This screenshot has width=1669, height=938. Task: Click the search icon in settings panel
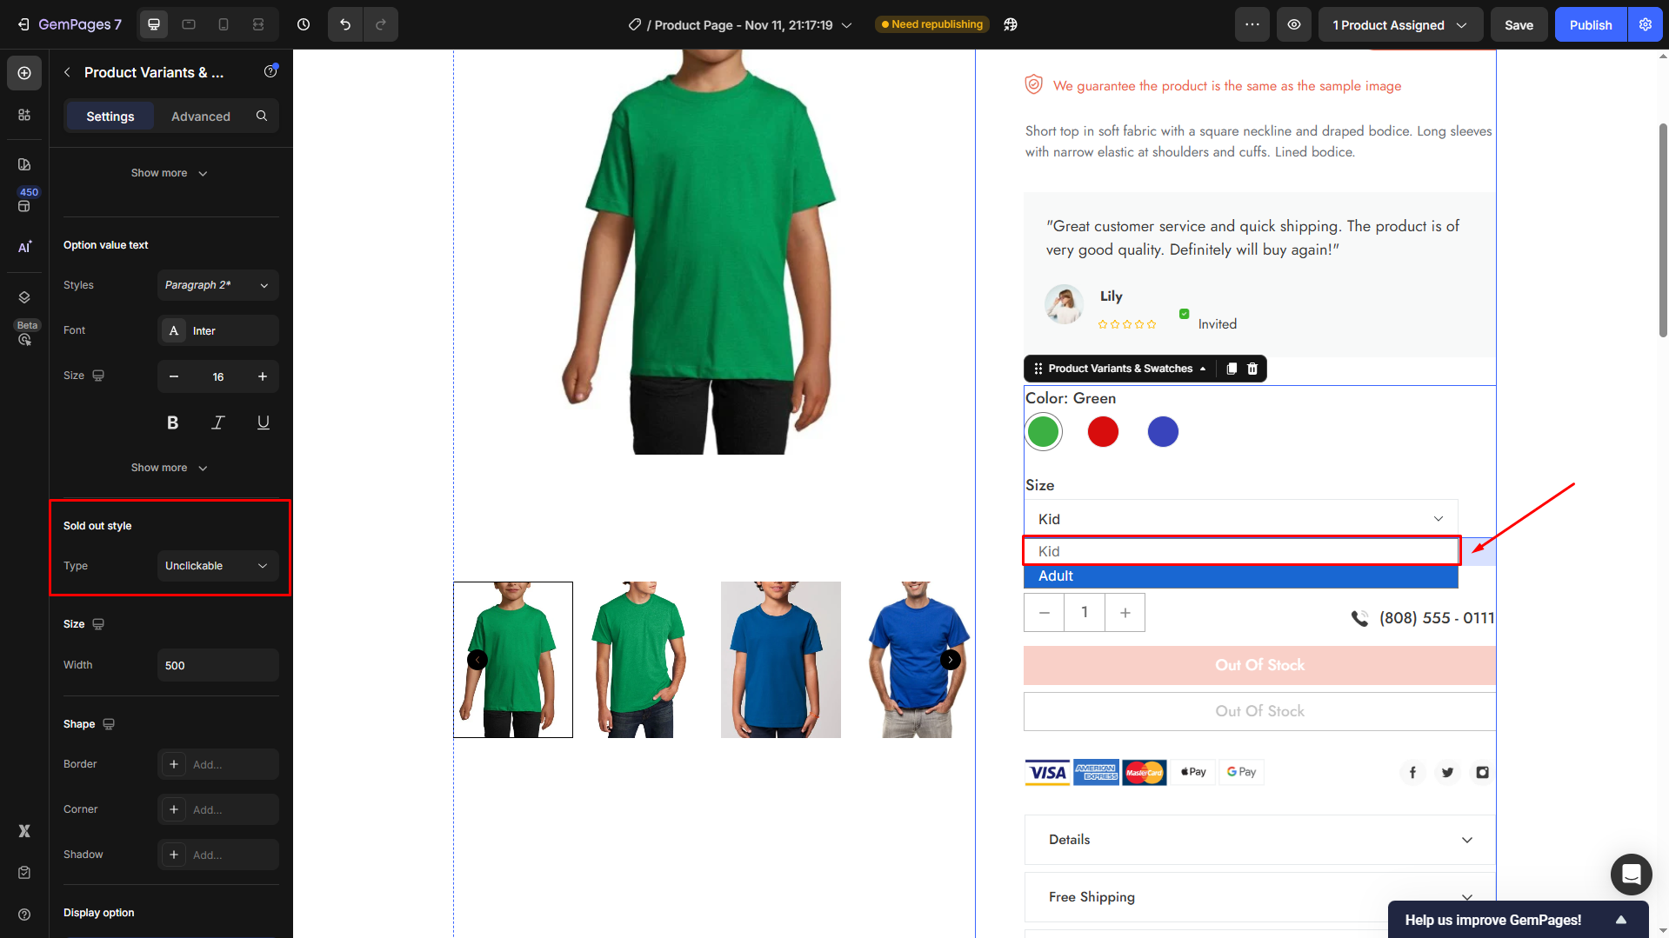[262, 116]
